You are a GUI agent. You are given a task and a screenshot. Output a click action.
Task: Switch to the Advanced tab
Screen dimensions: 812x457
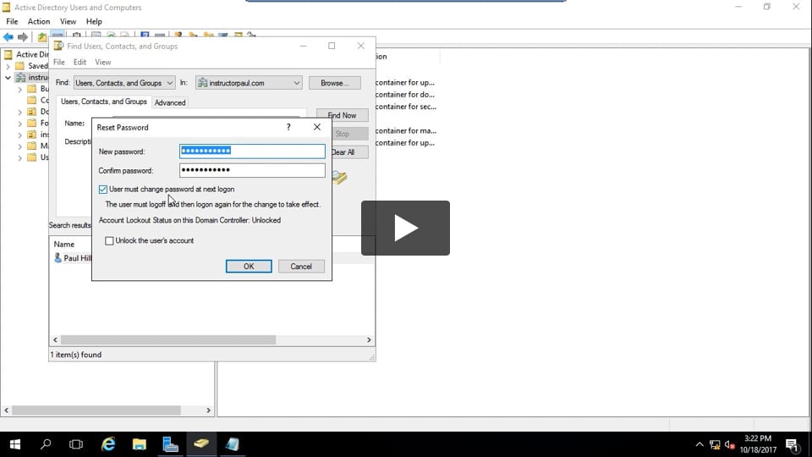click(169, 102)
